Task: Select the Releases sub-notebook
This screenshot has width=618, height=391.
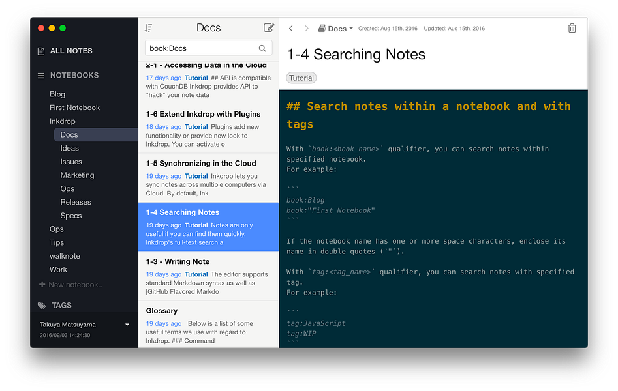Action: [x=76, y=202]
